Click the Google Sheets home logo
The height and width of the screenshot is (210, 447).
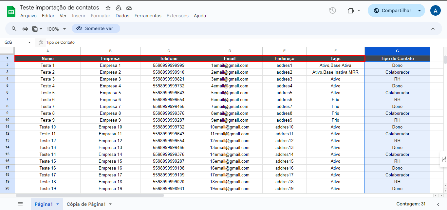11,12
